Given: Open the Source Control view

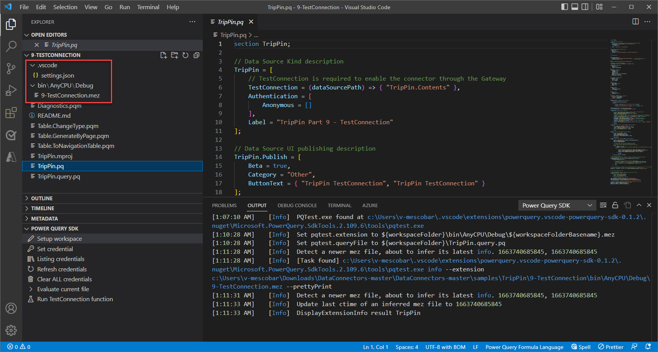Looking at the screenshot, I should point(11,68).
